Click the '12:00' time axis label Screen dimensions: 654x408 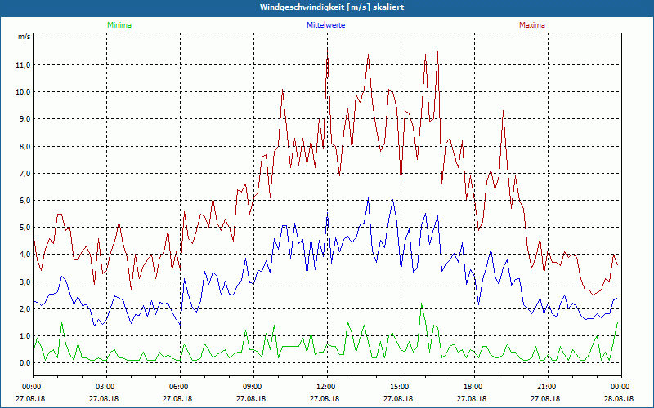tap(327, 387)
